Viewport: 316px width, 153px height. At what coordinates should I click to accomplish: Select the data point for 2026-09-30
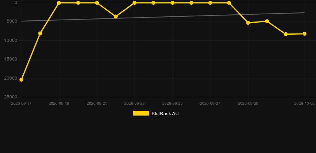(x=267, y=21)
